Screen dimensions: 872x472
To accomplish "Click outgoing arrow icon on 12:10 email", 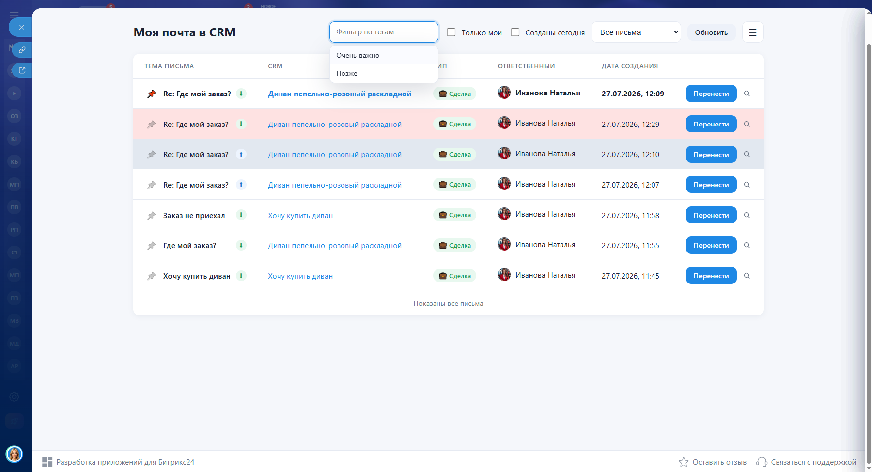I will (241, 155).
